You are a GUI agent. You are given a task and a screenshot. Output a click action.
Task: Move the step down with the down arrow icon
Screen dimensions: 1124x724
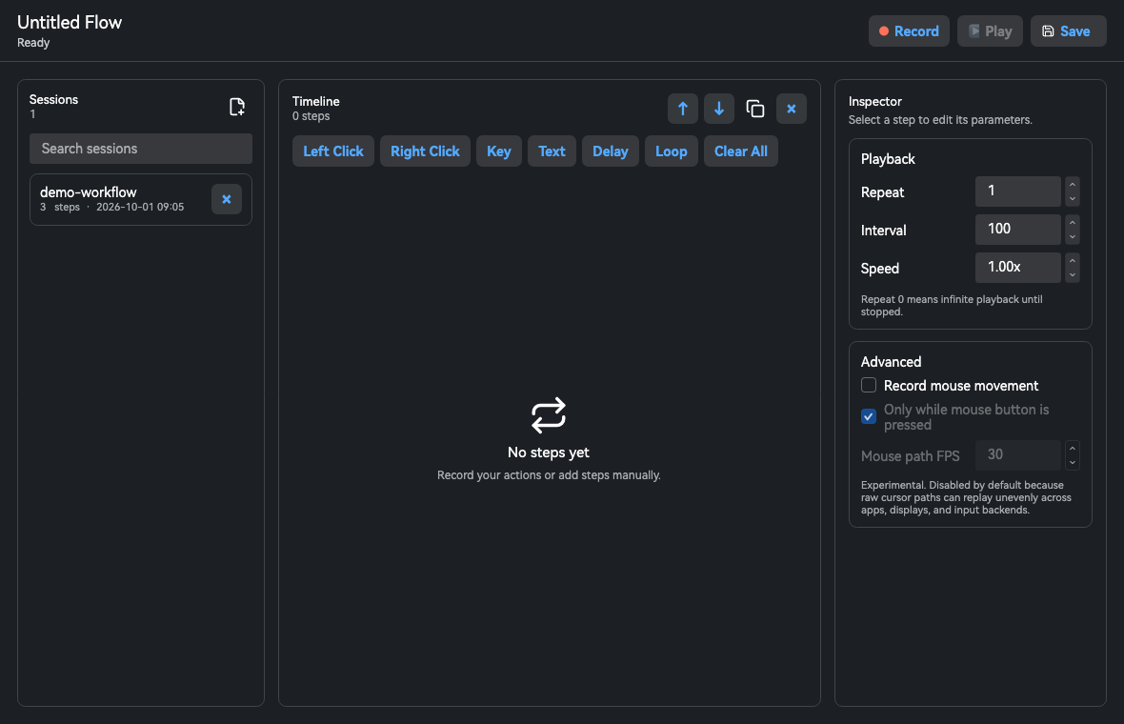pyautogui.click(x=719, y=109)
